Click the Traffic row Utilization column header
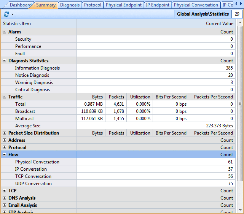Viewport: 244px width, 214px height. click(140, 97)
